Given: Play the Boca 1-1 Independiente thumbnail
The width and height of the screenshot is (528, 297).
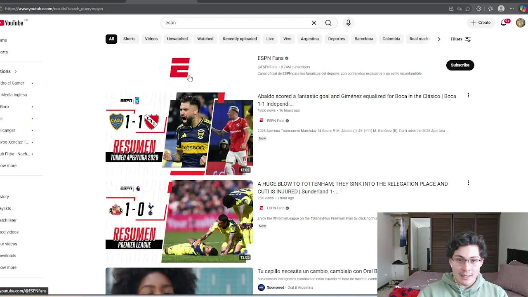Looking at the screenshot, I should (x=179, y=134).
